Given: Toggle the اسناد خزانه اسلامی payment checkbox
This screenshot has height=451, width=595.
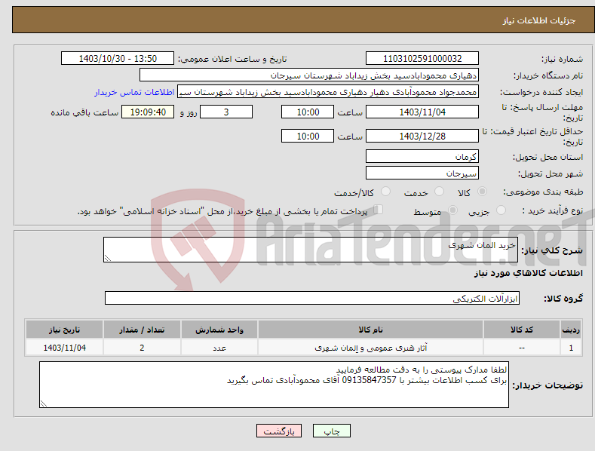Looking at the screenshot, I should 379,209.
